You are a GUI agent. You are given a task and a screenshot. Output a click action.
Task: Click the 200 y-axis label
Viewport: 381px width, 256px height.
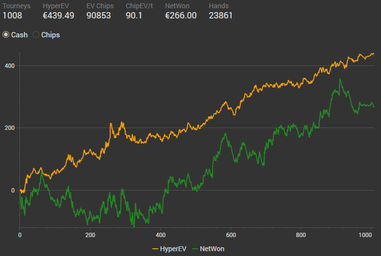point(10,128)
